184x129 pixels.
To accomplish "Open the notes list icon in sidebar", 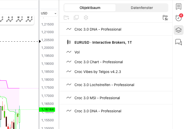I will click(178, 6).
